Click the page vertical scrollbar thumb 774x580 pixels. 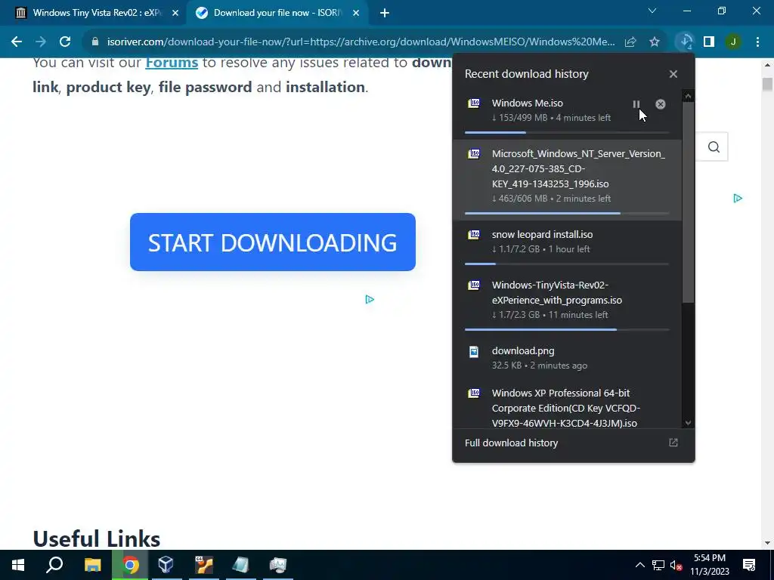(767, 84)
